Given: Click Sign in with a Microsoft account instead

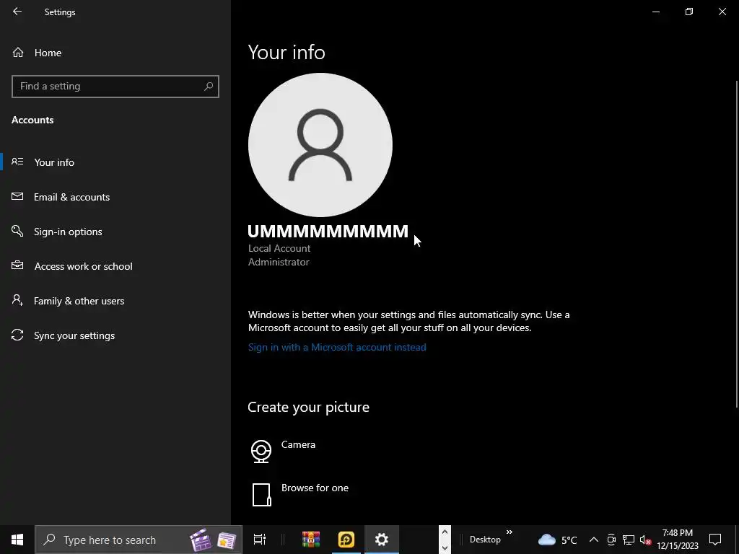Looking at the screenshot, I should point(337,347).
